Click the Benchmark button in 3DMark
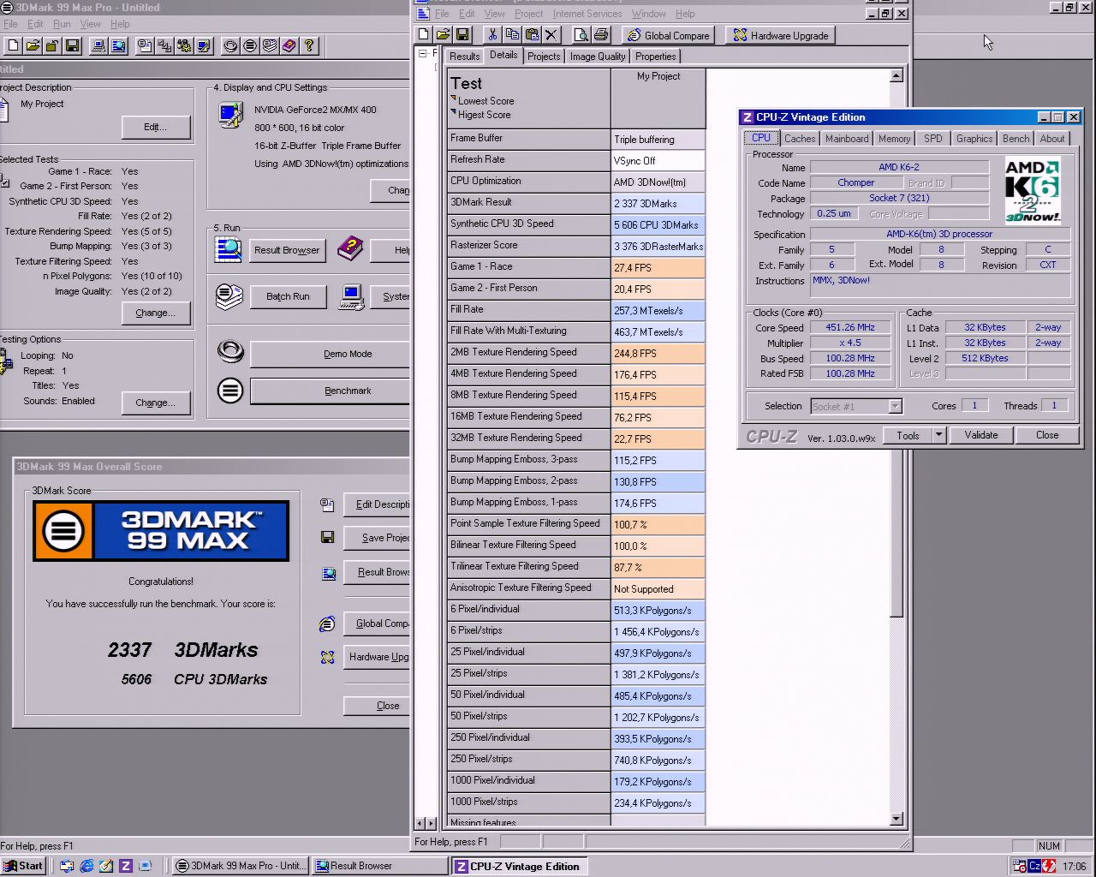This screenshot has width=1096, height=877. click(331, 391)
